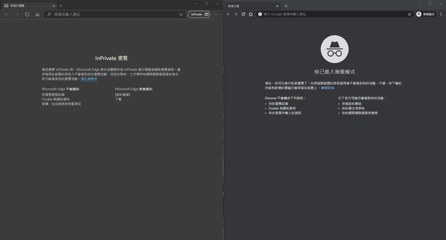Click Google logo icon in Chrome omnibox
Viewport: 446px width, 240px height.
tap(260, 14)
